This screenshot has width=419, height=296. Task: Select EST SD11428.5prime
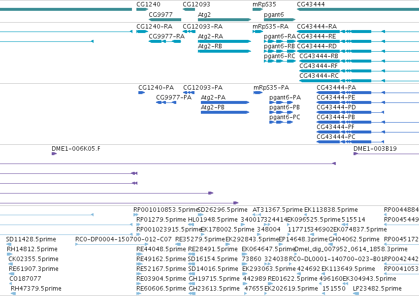(31, 239)
